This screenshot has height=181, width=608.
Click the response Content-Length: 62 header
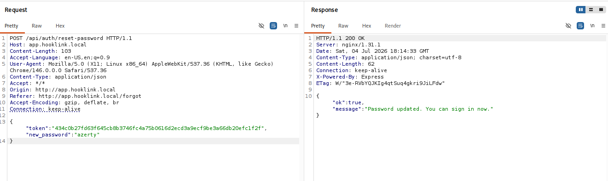click(345, 64)
